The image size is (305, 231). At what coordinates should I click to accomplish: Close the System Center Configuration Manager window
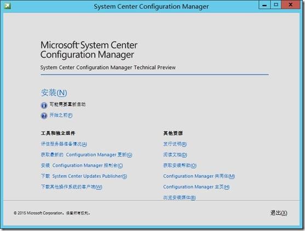coord(291,5)
